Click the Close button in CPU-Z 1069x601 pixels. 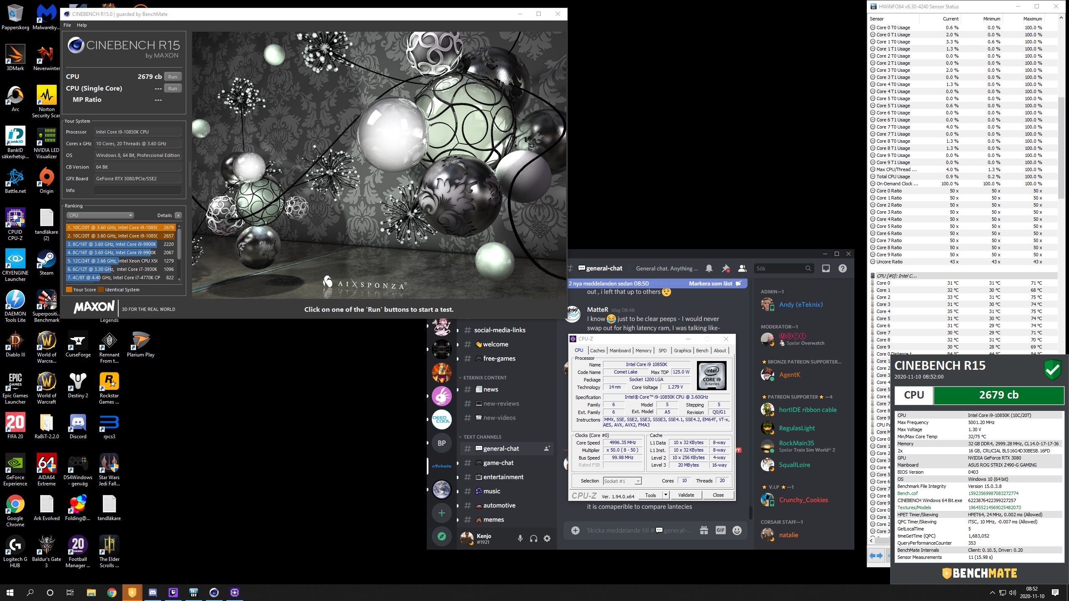click(x=718, y=495)
